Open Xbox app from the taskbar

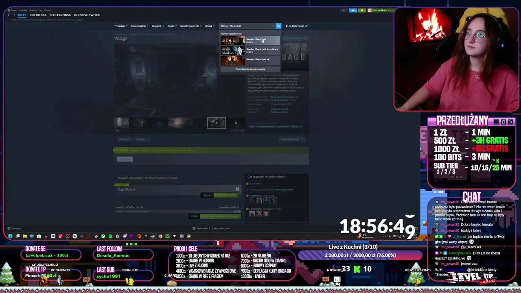tap(103, 236)
